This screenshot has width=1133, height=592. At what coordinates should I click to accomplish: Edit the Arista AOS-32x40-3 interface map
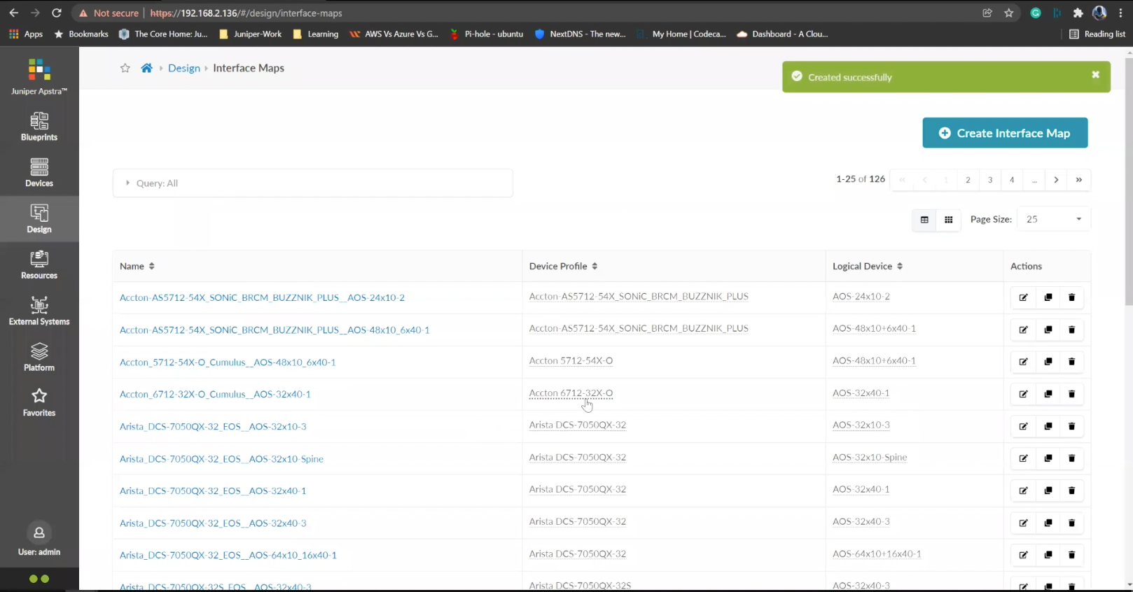[1023, 523]
